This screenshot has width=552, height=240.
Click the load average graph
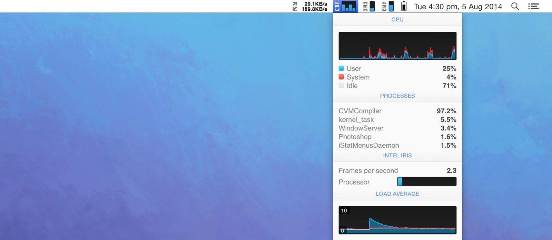tap(397, 220)
